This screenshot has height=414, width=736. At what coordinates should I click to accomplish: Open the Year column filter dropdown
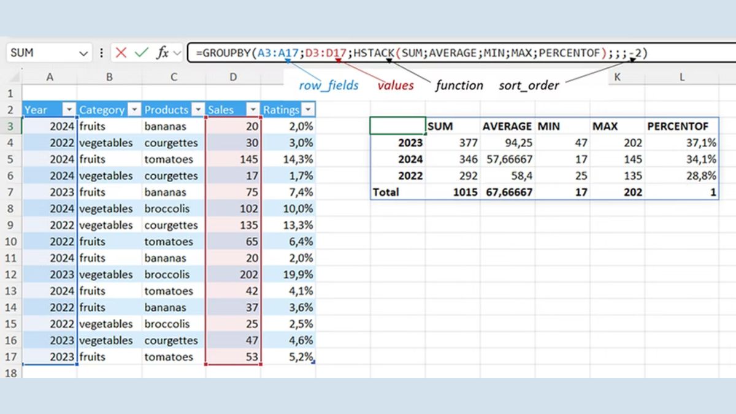click(x=69, y=110)
